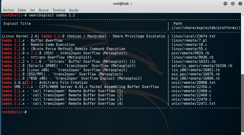This screenshot has height=135, width=244.
Task: Click 'unix/remote/22468.c' path
Action: [x=191, y=91]
